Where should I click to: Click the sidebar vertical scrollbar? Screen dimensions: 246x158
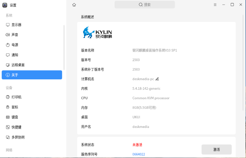[64, 47]
